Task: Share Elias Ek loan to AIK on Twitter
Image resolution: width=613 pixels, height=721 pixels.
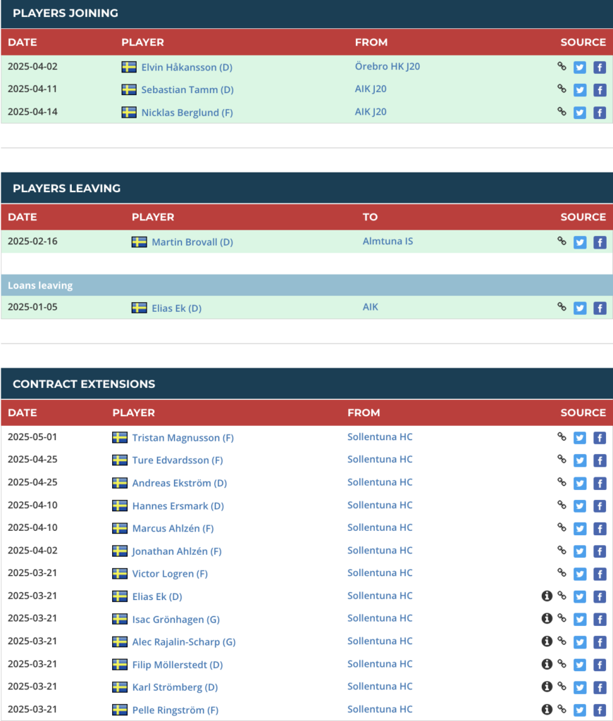Action: [580, 308]
